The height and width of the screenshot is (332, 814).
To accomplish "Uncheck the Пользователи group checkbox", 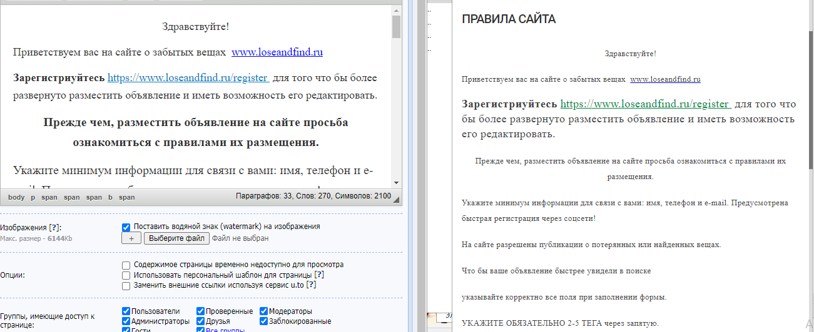I will point(126,311).
